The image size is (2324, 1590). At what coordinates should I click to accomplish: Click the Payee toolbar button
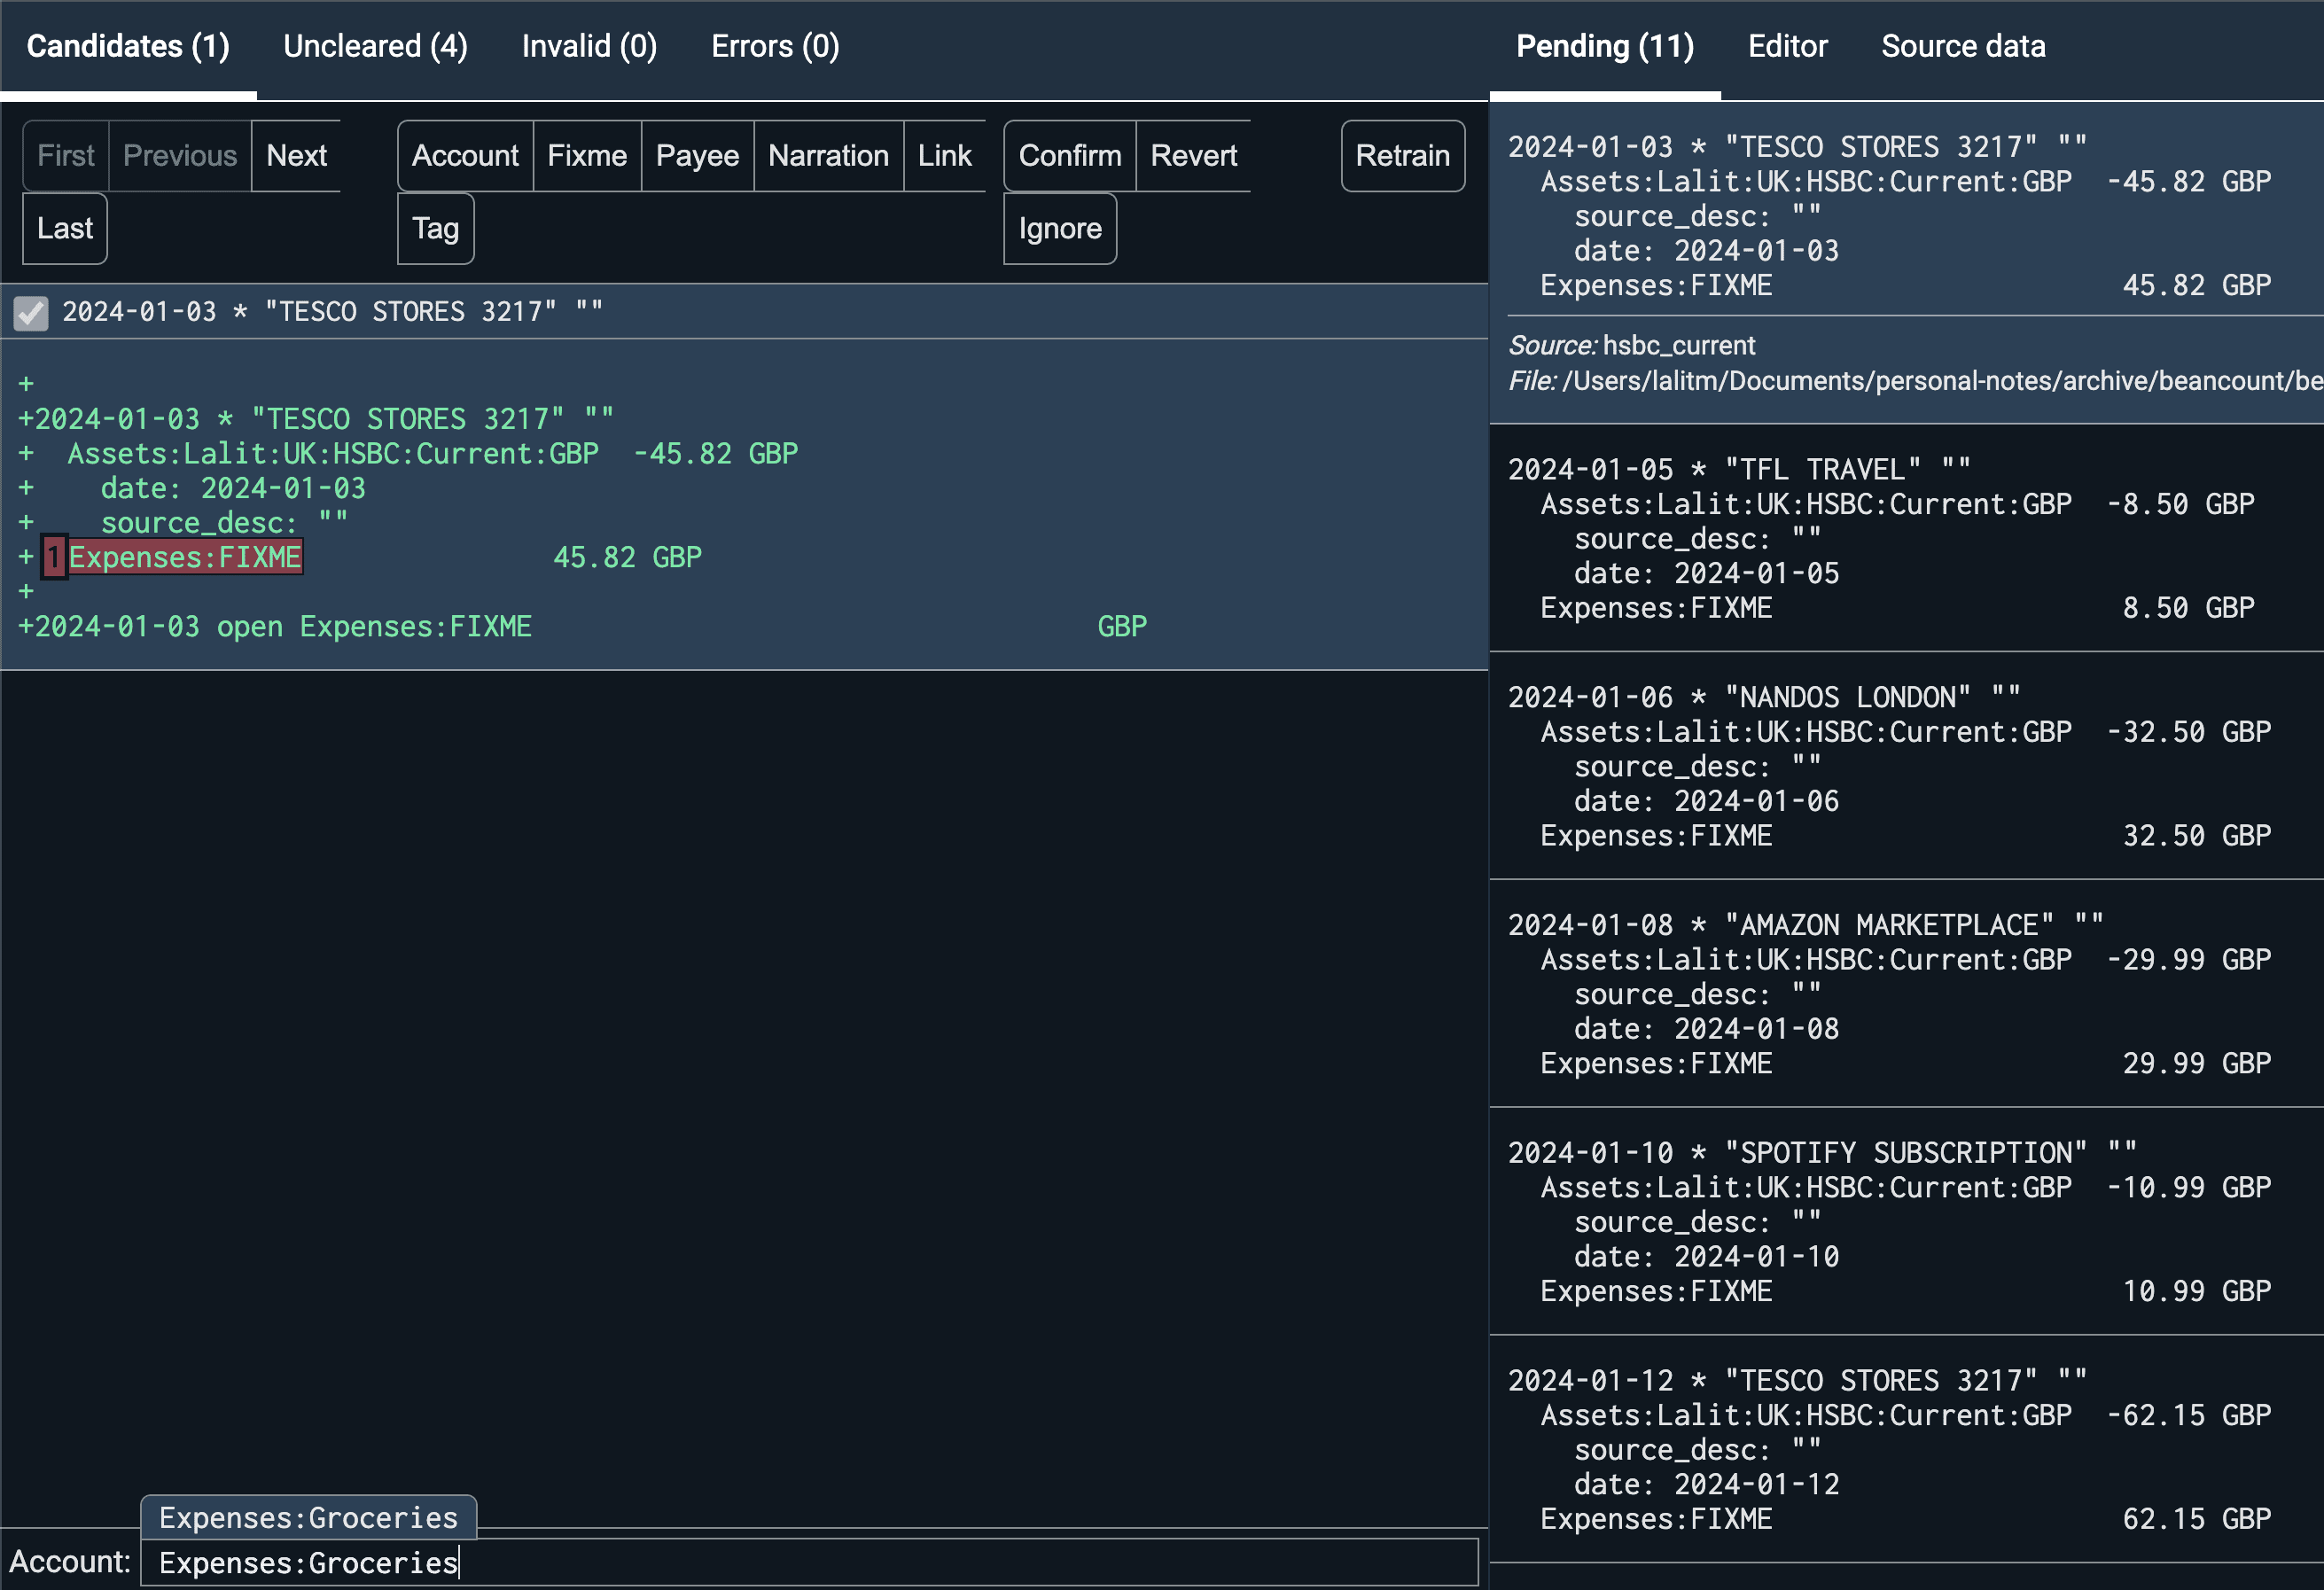[x=696, y=155]
